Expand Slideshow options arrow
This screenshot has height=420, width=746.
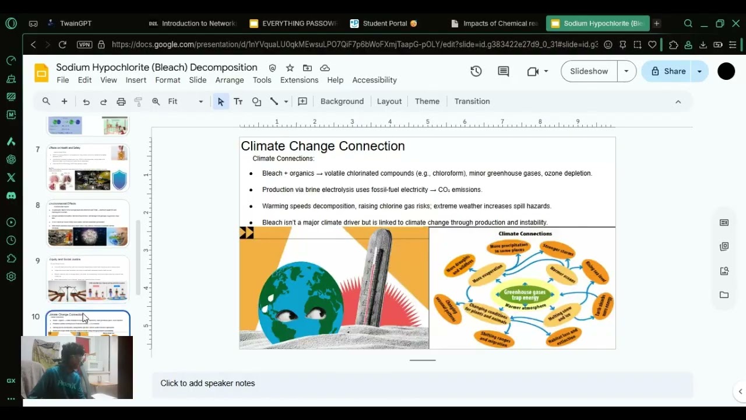click(x=627, y=71)
